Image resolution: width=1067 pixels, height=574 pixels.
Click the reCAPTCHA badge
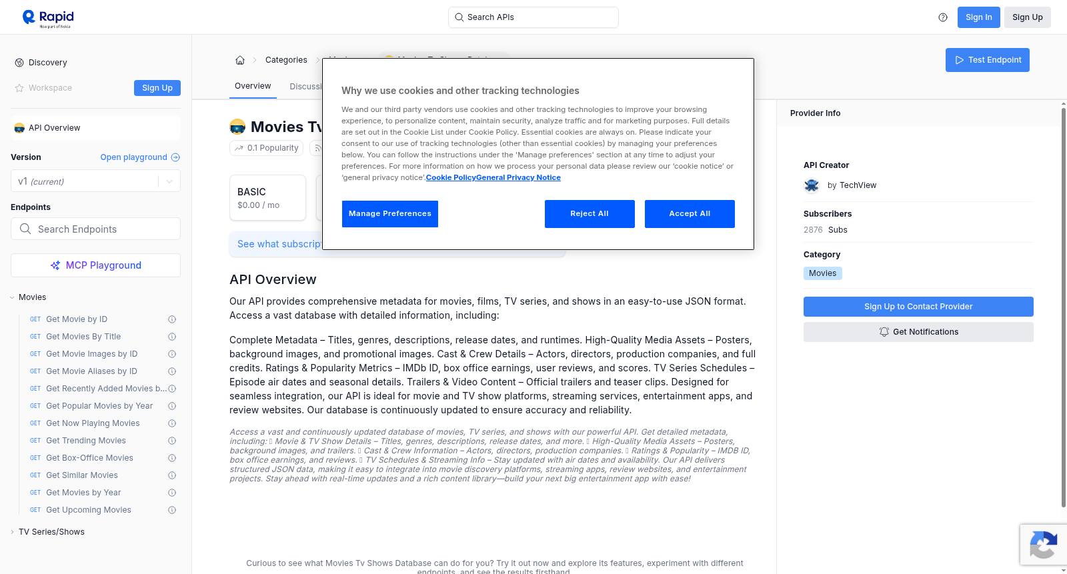click(1043, 545)
